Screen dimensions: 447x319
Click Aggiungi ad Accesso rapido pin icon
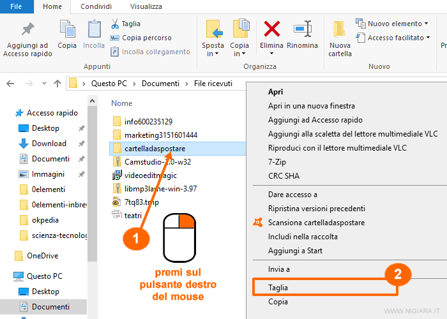(x=27, y=29)
